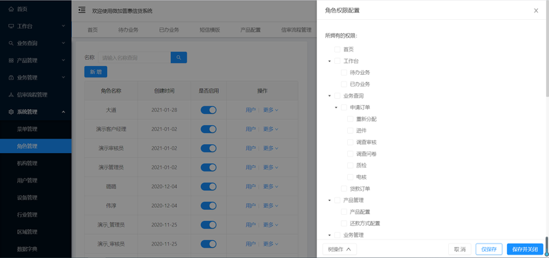Switch to the 信审流程管理 tab
The height and width of the screenshot is (258, 549).
(x=296, y=30)
